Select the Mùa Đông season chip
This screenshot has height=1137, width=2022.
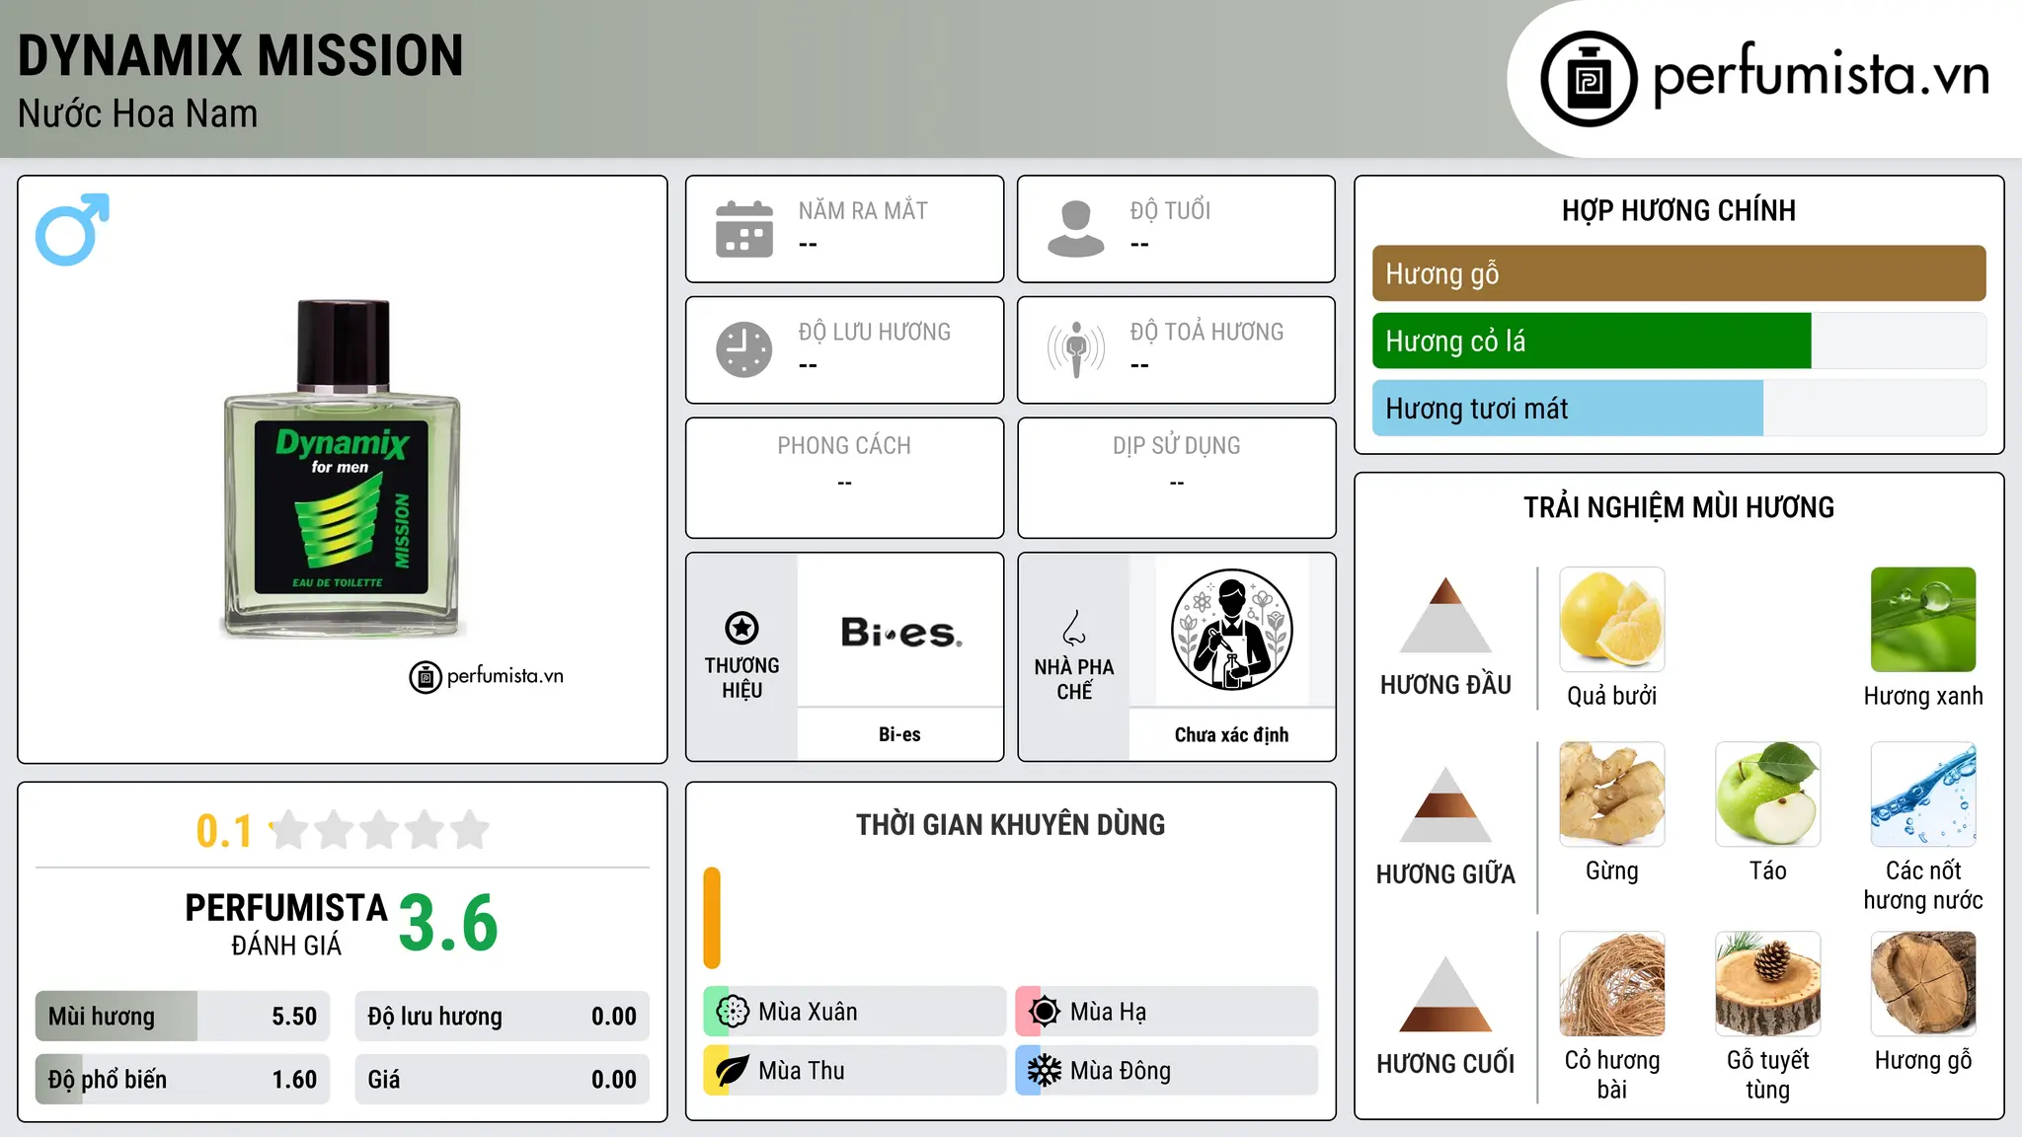(1166, 1071)
